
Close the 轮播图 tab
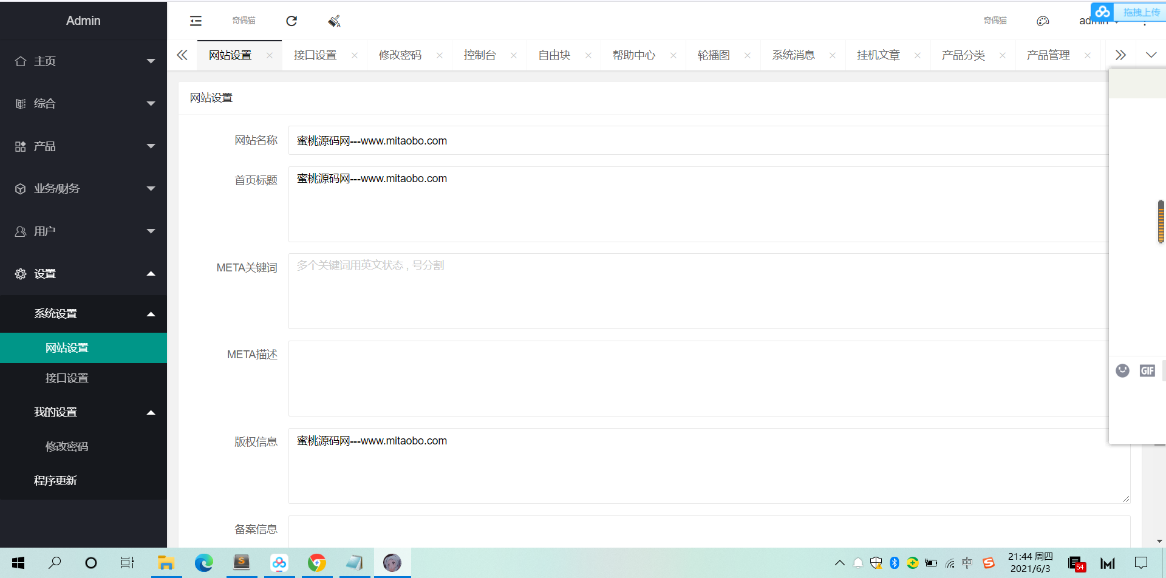point(748,55)
